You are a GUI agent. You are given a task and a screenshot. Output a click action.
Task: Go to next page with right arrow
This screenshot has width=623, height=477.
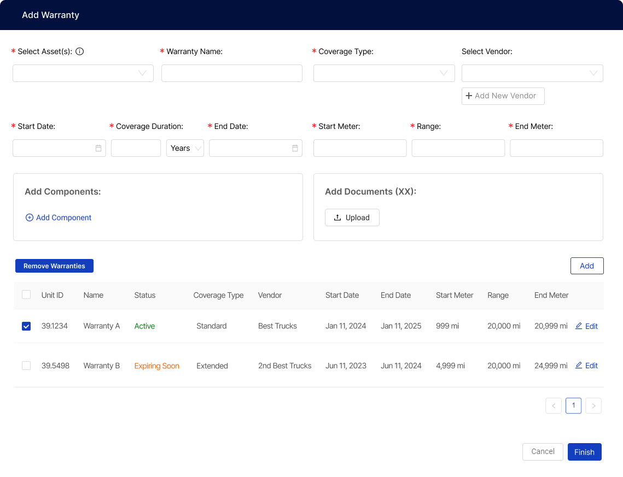(593, 406)
